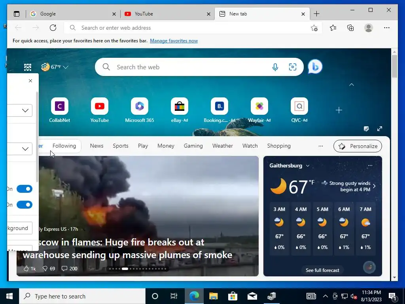Click Manage favorites now link
Screen dimensions: 405x304
tap(174, 41)
